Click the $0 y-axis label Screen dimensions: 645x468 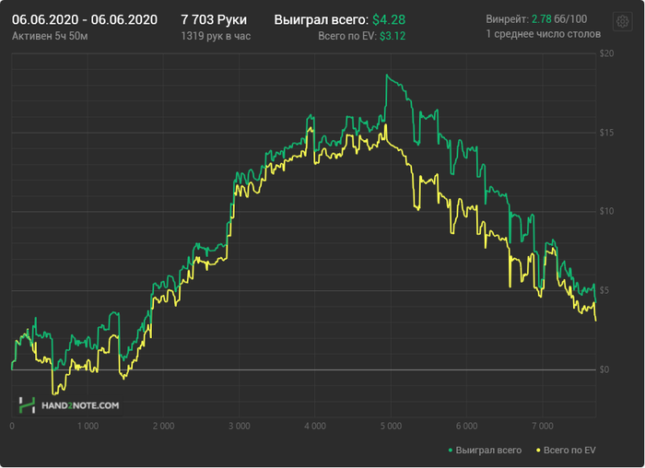[604, 369]
